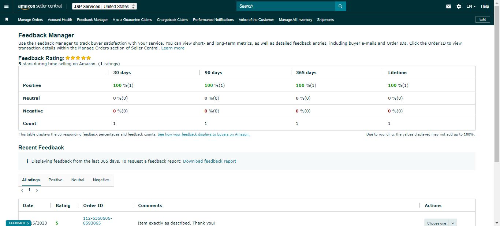Click the 90 days column header

pos(213,73)
